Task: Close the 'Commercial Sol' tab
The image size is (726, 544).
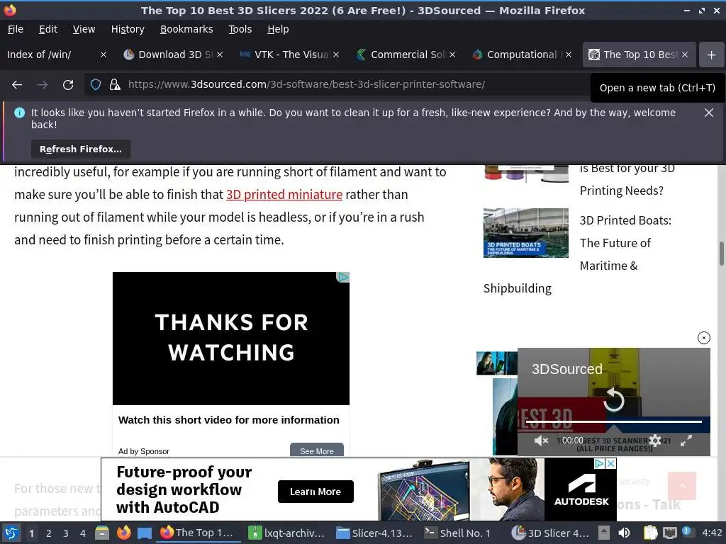Action: pos(452,55)
